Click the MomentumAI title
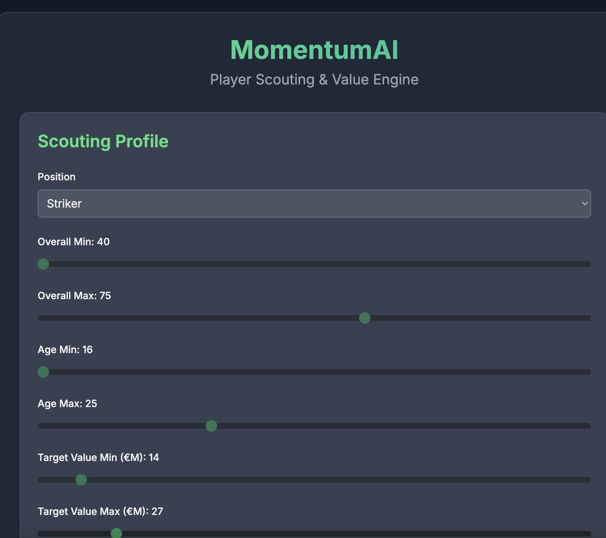 tap(314, 50)
